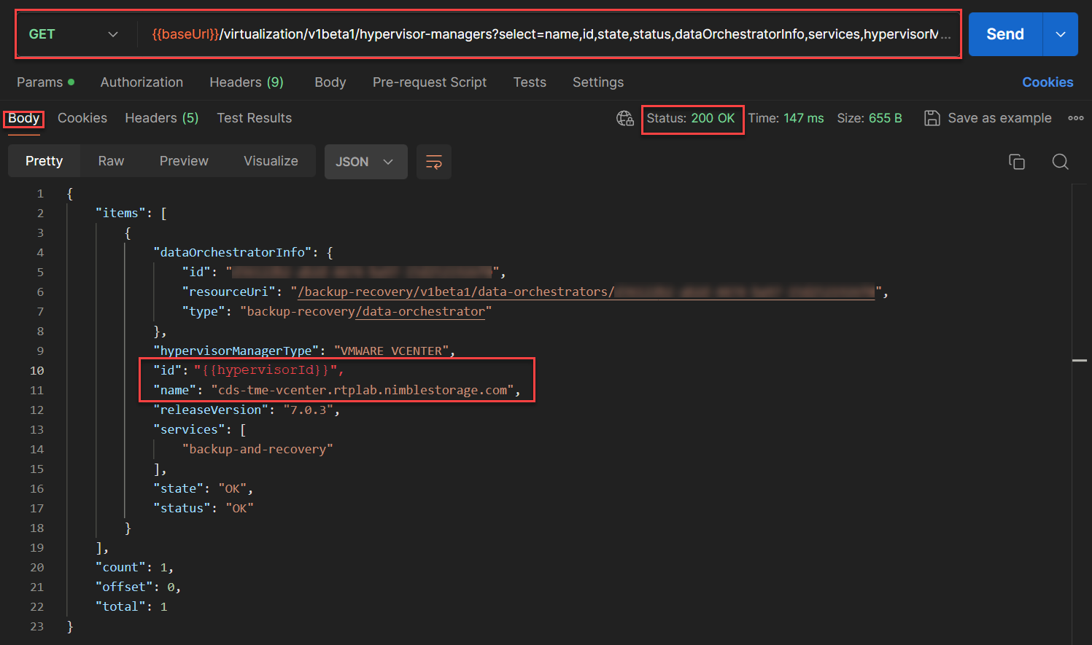Open the request Body tab
The image size is (1092, 645).
pos(330,82)
